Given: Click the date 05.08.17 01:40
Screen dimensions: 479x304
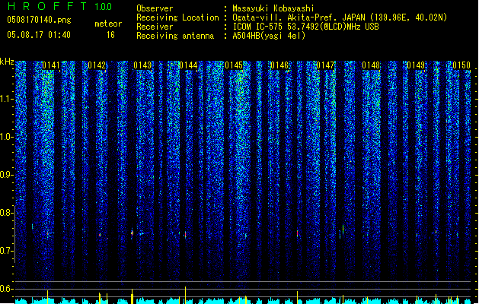Looking at the screenshot, I should (39, 35).
